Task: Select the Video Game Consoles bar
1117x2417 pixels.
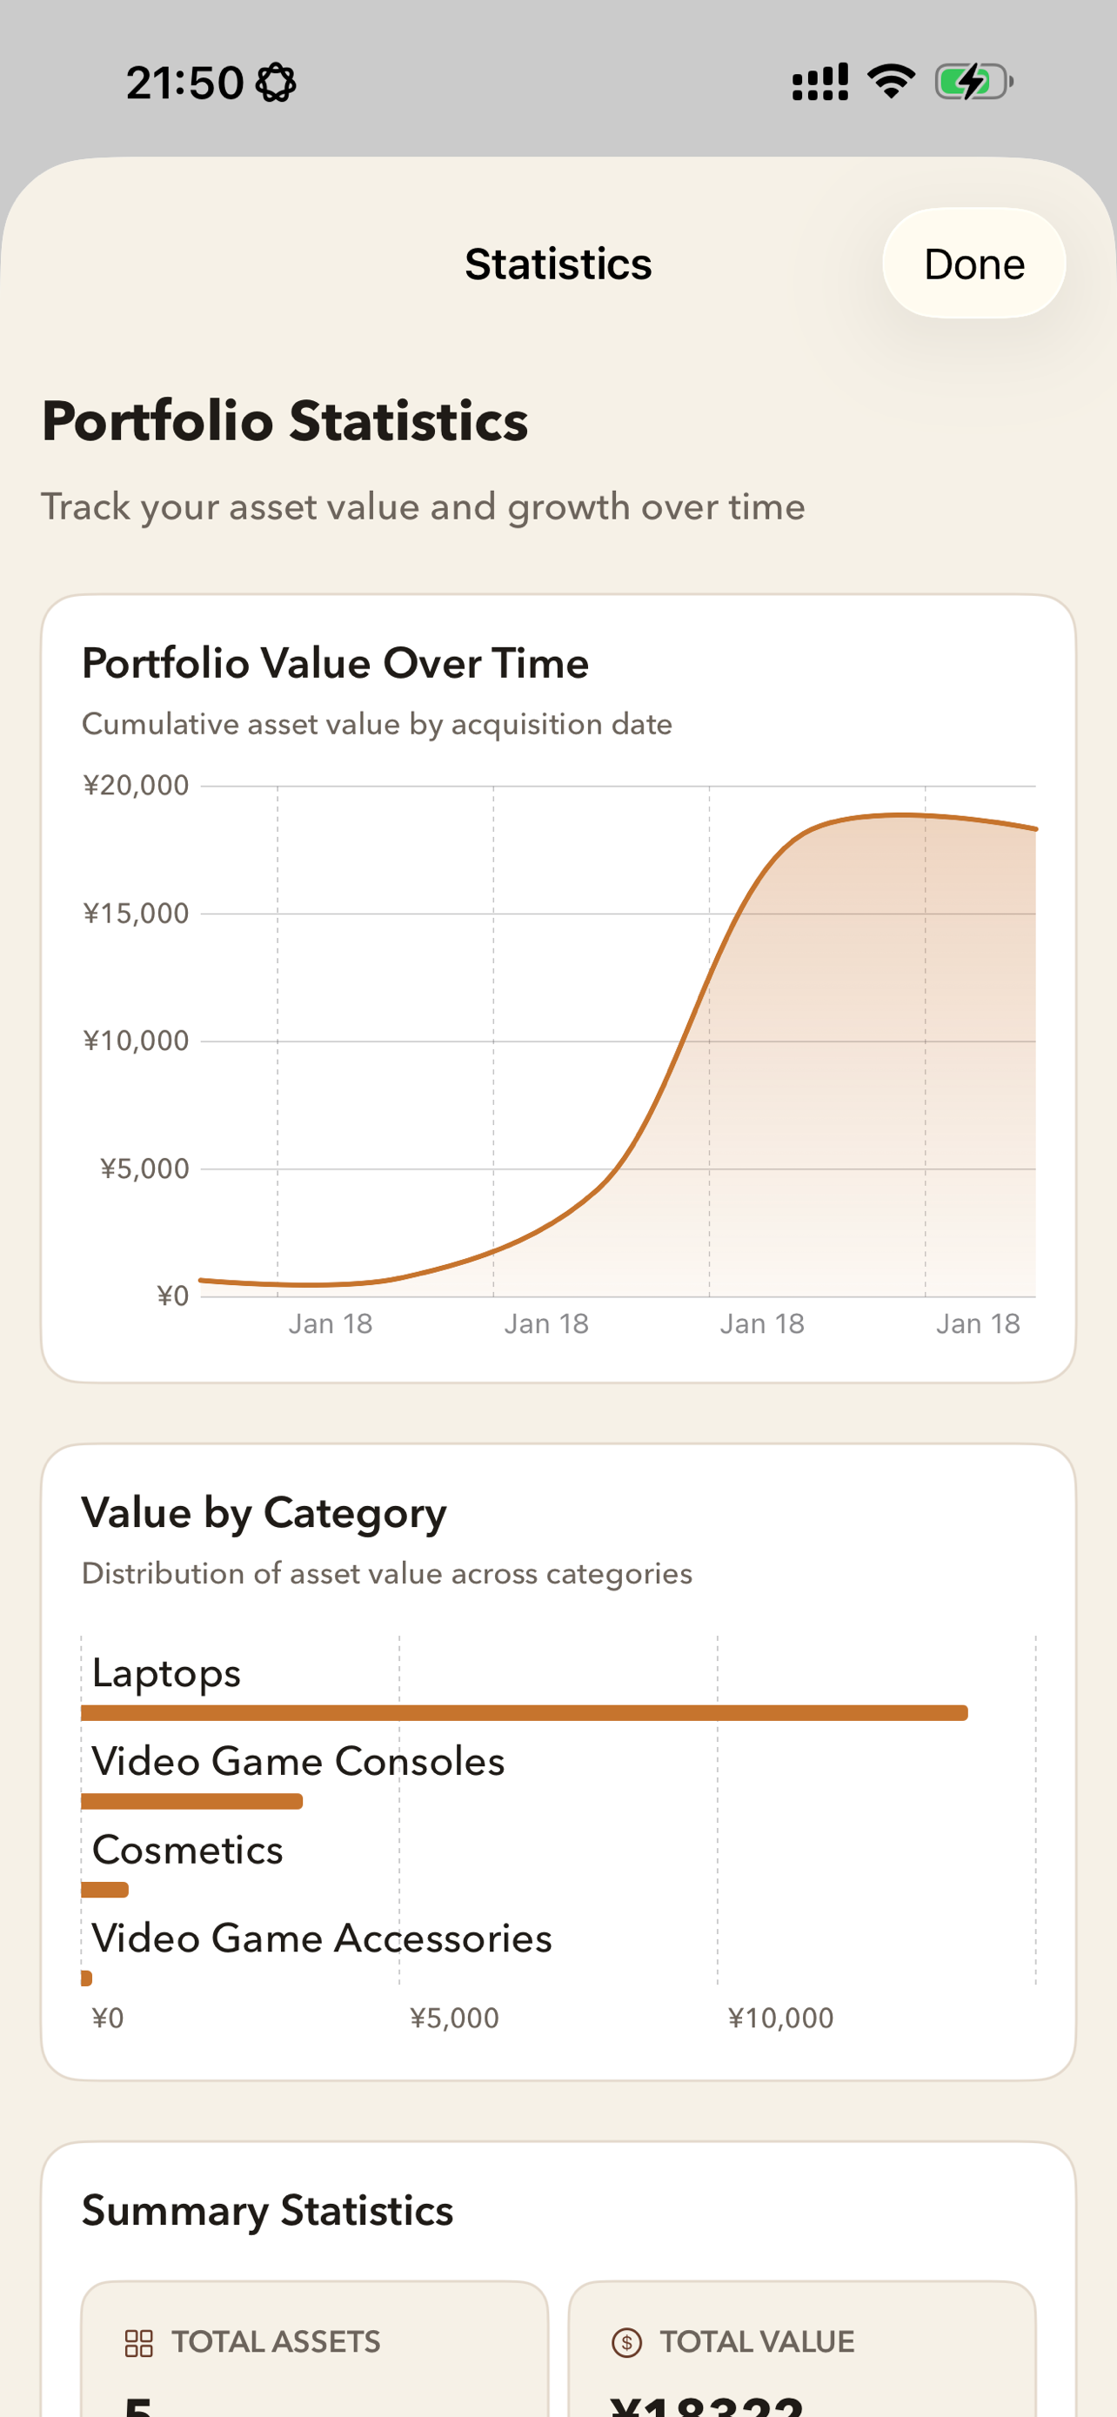Action: coord(192,1802)
